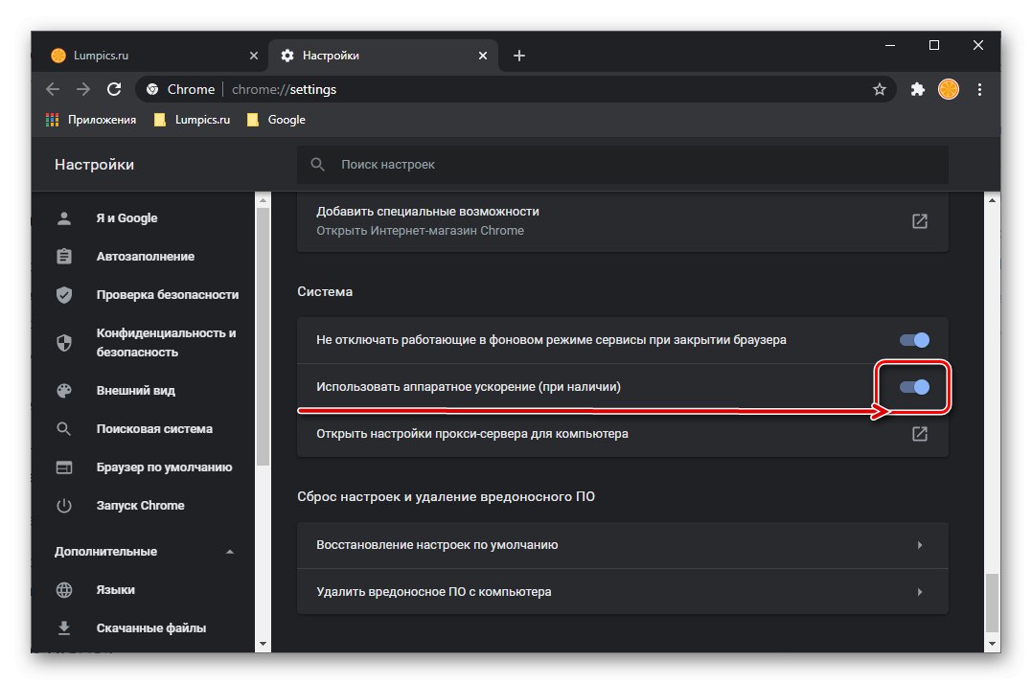Click the reload page icon
This screenshot has width=1032, height=684.
pyautogui.click(x=114, y=89)
